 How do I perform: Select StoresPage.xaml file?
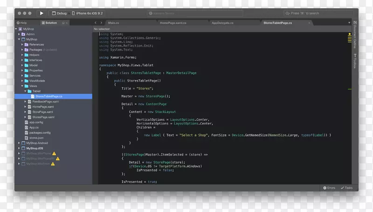43,117
